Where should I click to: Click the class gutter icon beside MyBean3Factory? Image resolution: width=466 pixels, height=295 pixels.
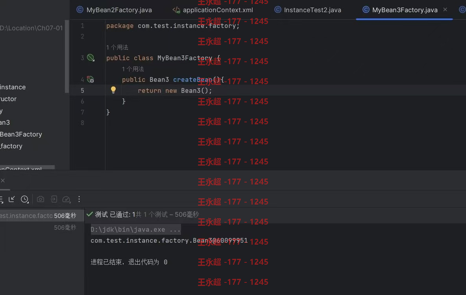pos(91,58)
